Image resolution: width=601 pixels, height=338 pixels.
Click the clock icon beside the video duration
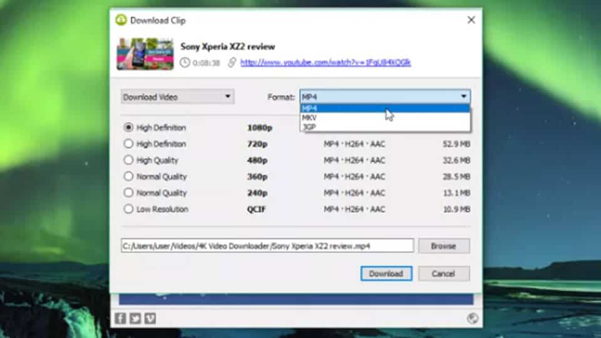click(x=185, y=63)
